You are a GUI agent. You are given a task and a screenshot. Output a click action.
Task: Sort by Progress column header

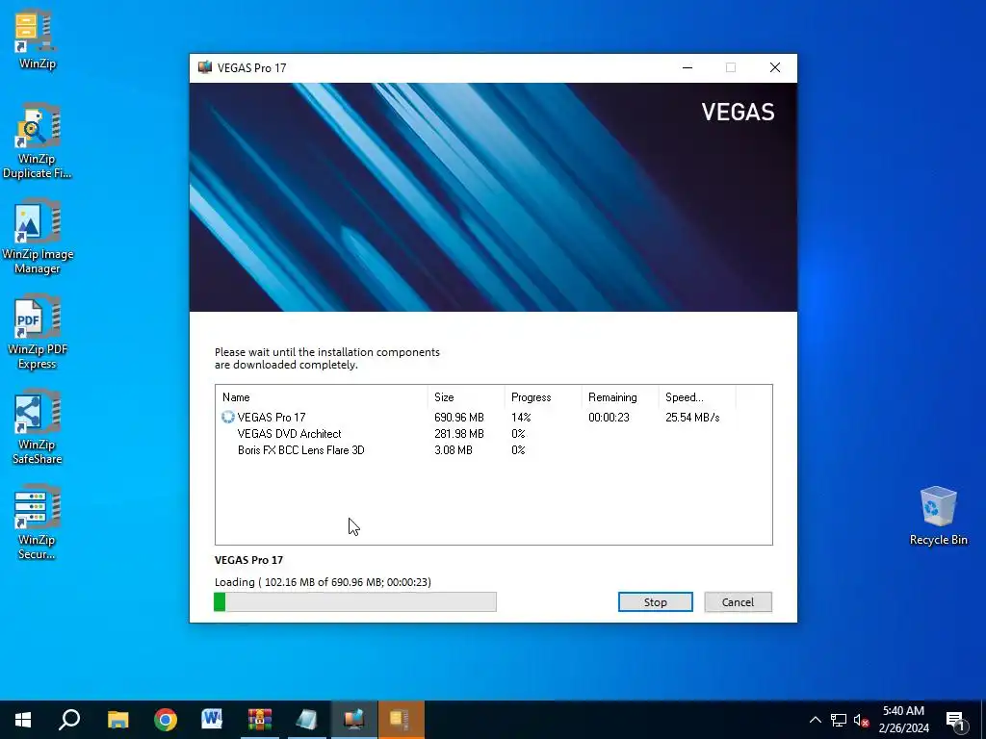[x=543, y=397]
